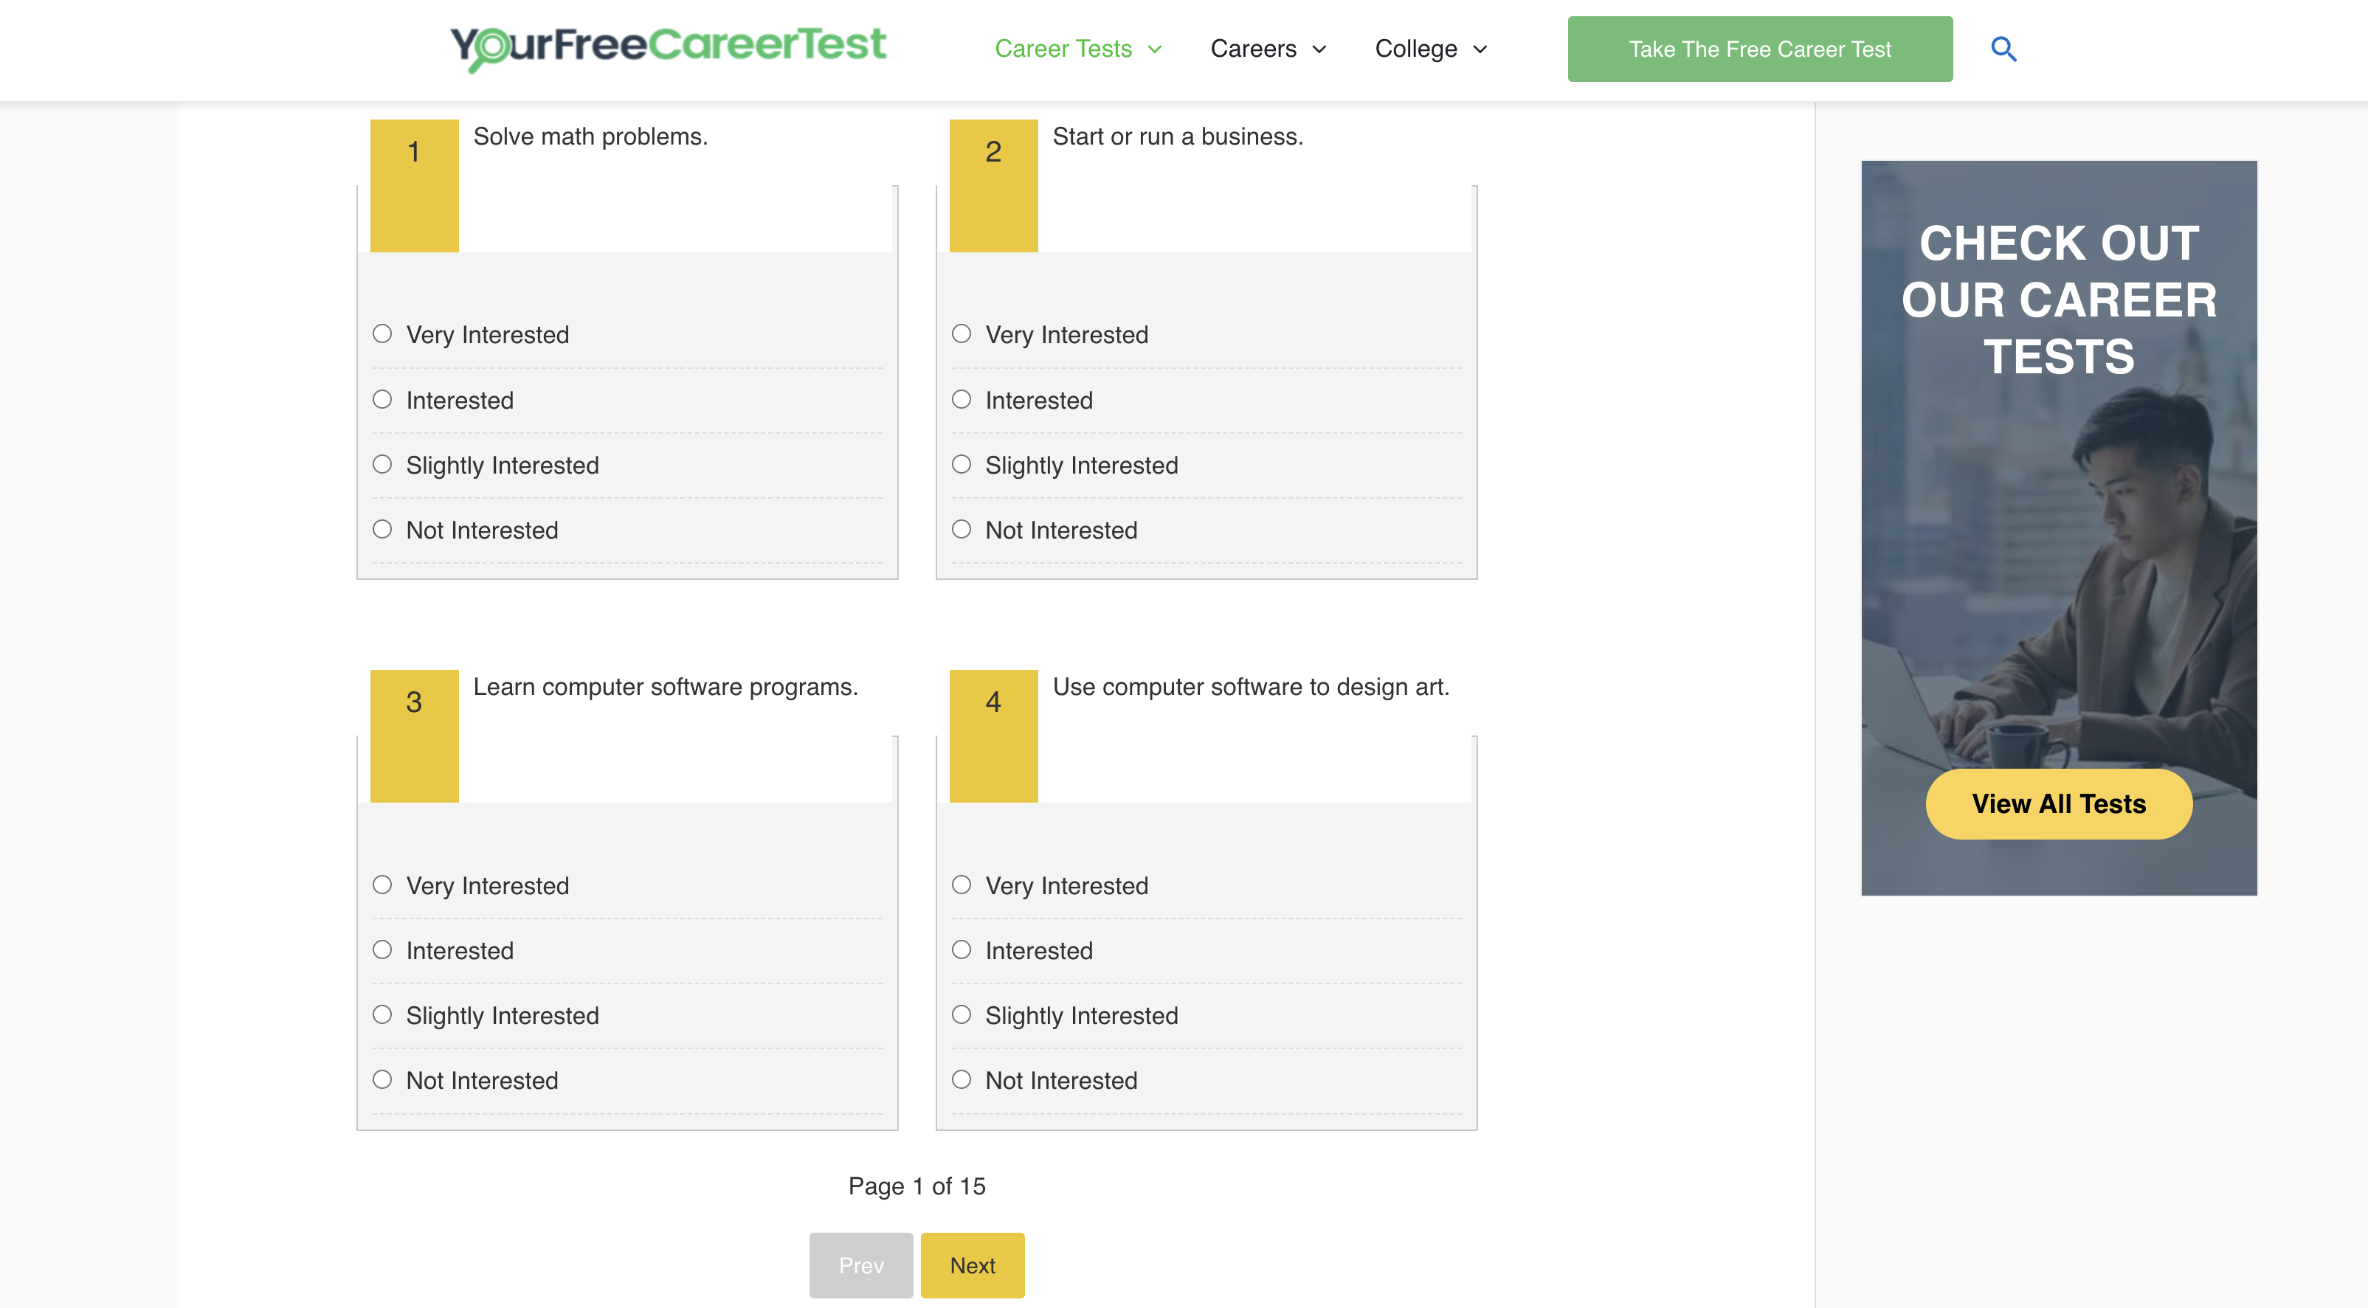The width and height of the screenshot is (2368, 1308).
Task: Click the greyed Prev button
Action: coord(860,1264)
